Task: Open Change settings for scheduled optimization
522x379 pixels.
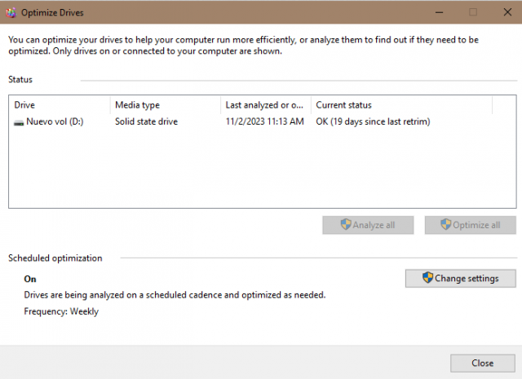Action: coord(461,278)
